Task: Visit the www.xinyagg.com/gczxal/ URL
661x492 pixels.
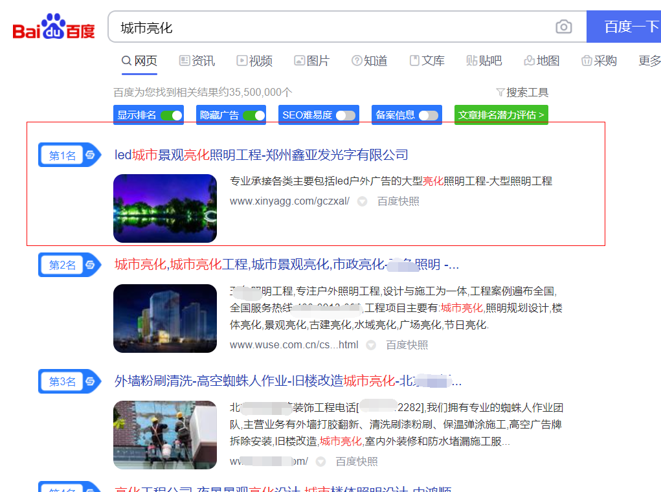Action: tap(289, 201)
